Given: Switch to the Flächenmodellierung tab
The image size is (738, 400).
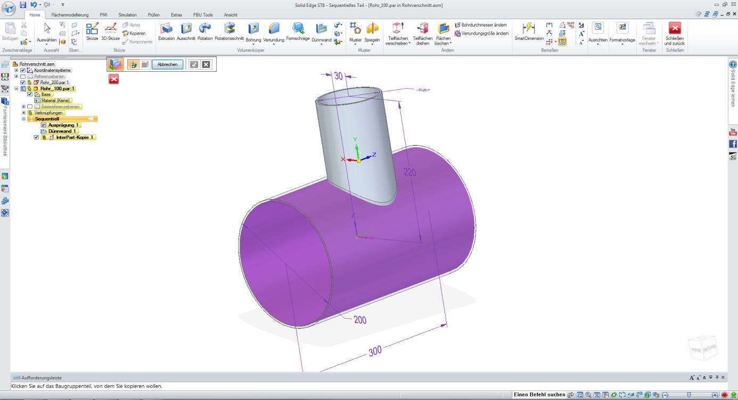Looking at the screenshot, I should 70,15.
